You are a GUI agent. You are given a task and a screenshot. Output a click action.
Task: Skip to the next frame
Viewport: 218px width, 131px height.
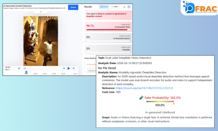click(74, 68)
